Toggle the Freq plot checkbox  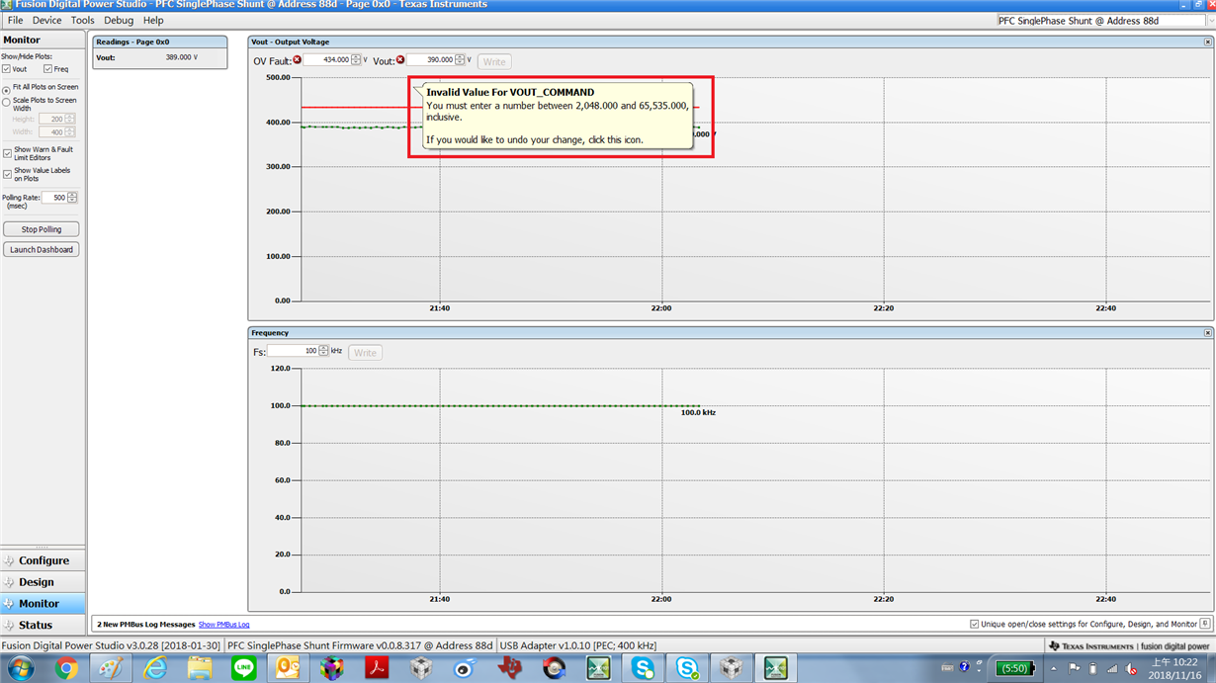click(47, 69)
